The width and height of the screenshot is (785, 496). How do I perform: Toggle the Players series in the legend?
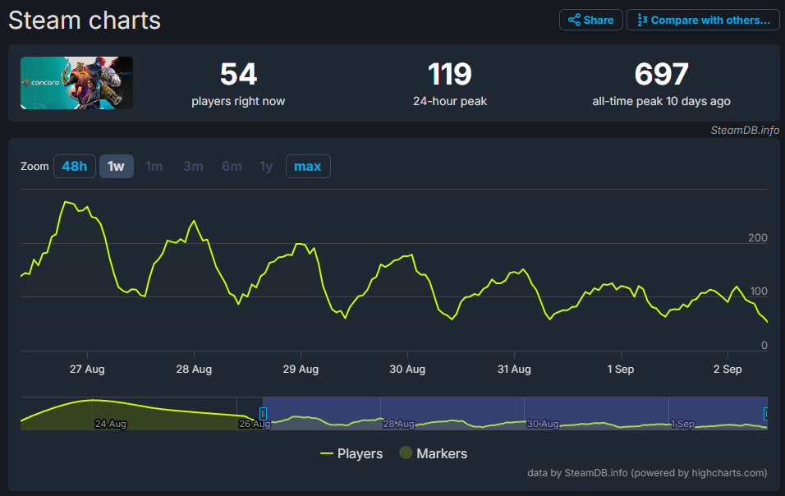coord(351,453)
